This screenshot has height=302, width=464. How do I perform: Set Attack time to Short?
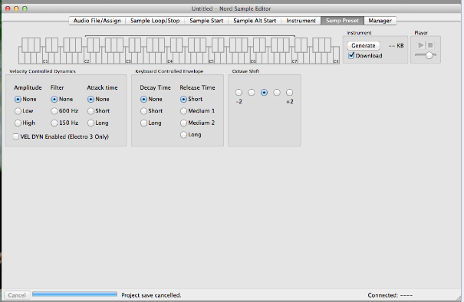90,111
